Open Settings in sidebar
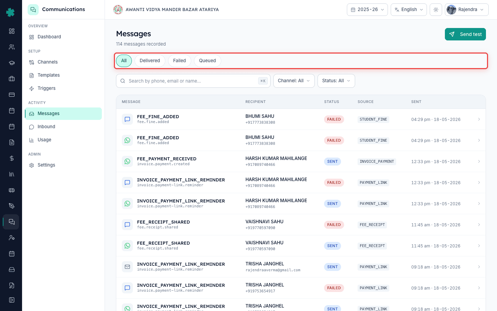497x311 pixels. click(x=63, y=165)
